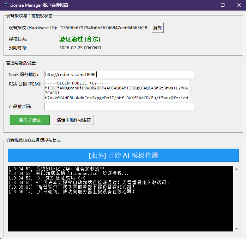Image resolution: width=246 pixels, height=239 pixels.
Task: Click the log console scroll-down arrow
Action: click(x=236, y=228)
